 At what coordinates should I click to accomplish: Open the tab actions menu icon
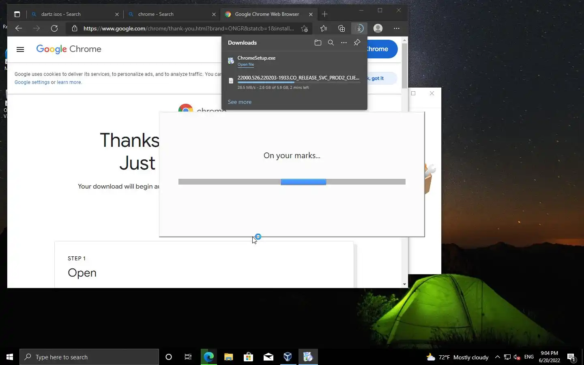click(x=17, y=14)
